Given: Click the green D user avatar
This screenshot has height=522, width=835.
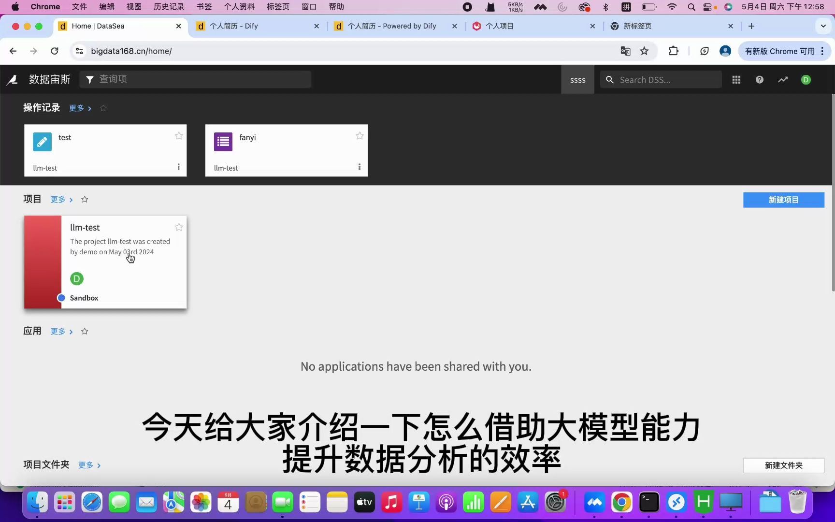Looking at the screenshot, I should [806, 80].
